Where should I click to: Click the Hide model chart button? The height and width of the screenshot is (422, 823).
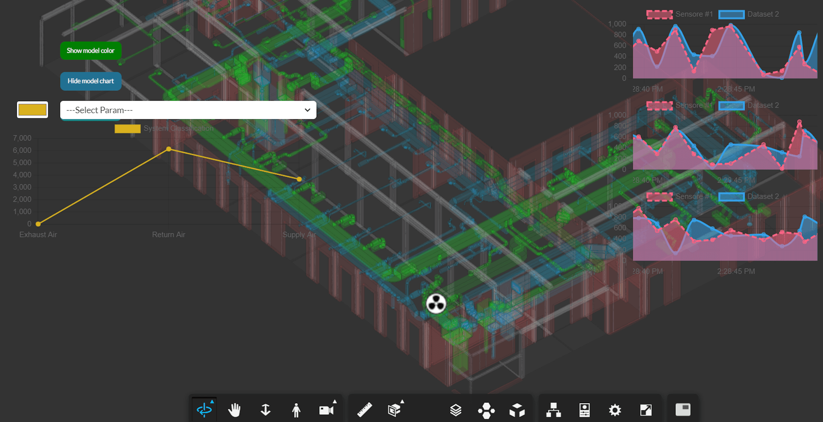(90, 81)
